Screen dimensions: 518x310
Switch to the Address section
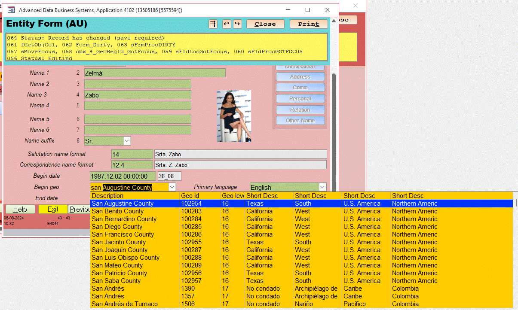click(x=300, y=76)
